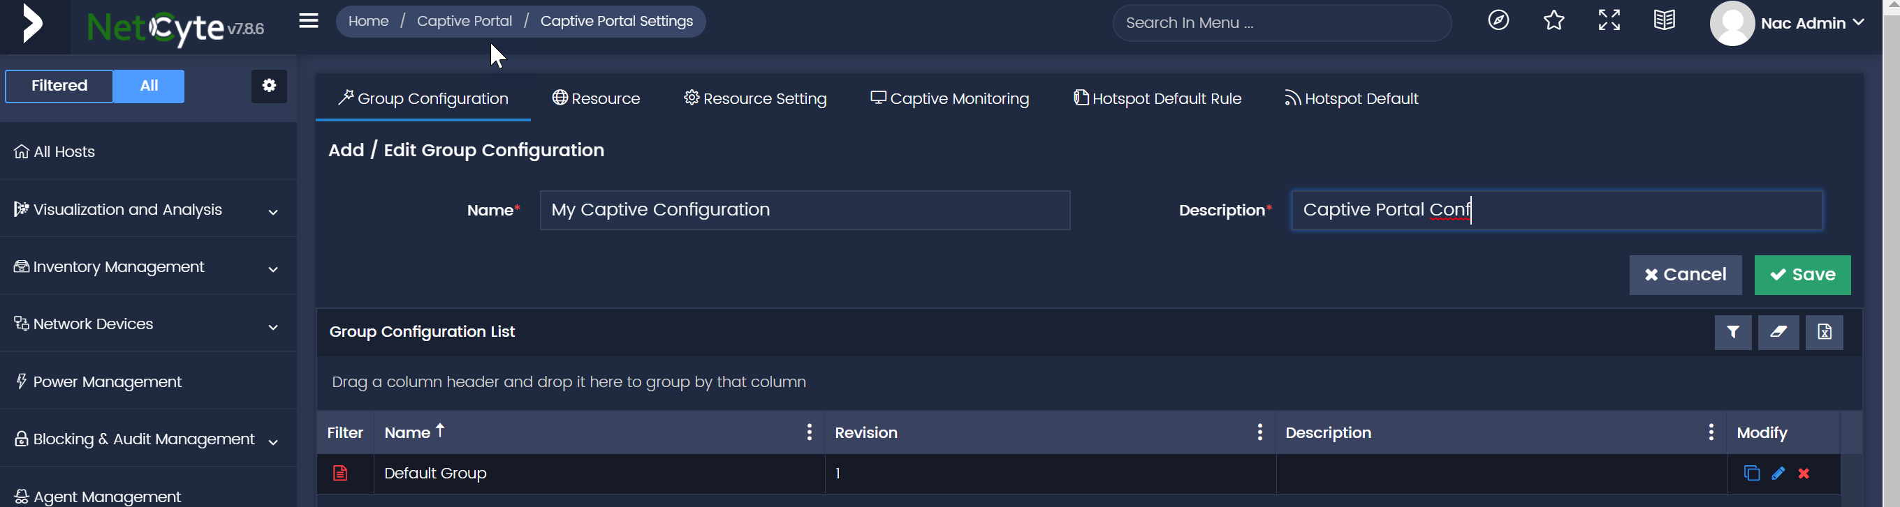1900x507 pixels.
Task: Open Power Management menu item
Action: point(147,382)
